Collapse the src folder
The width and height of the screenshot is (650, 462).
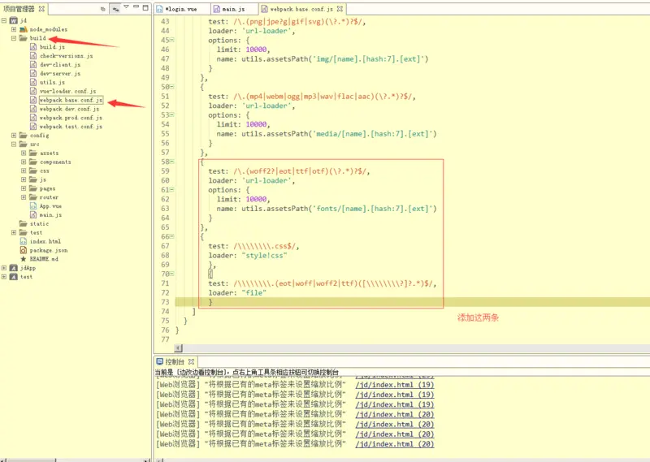coord(14,144)
